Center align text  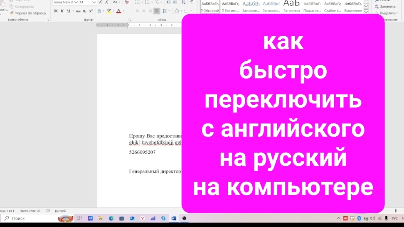click(x=144, y=11)
